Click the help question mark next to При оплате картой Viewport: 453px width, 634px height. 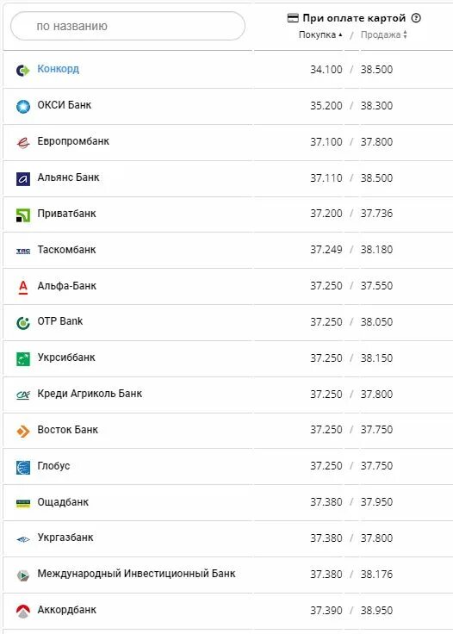[416, 18]
